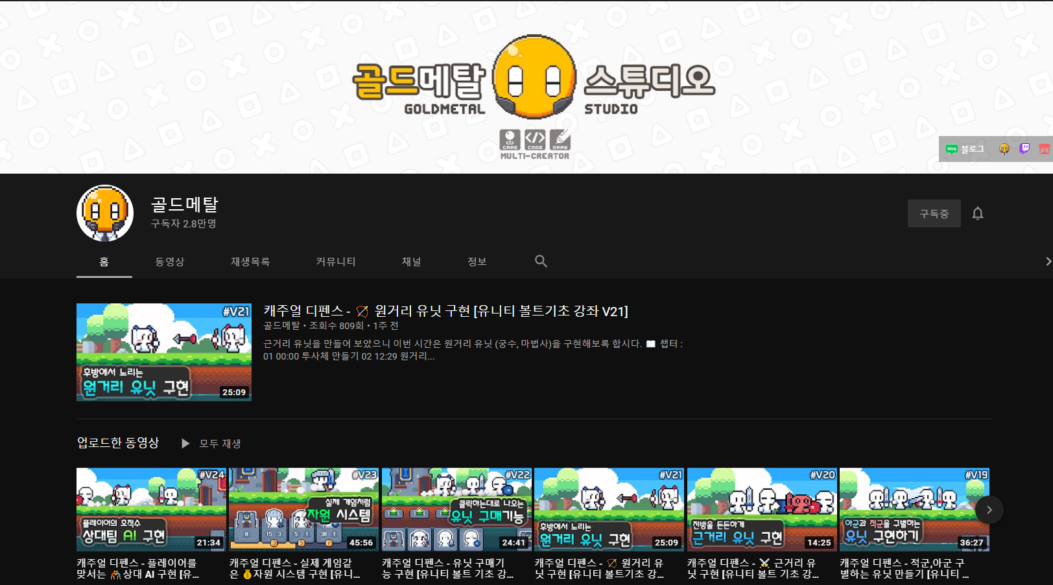
Task: Open title 유닛 구매기능 구현 video
Action: (447, 568)
